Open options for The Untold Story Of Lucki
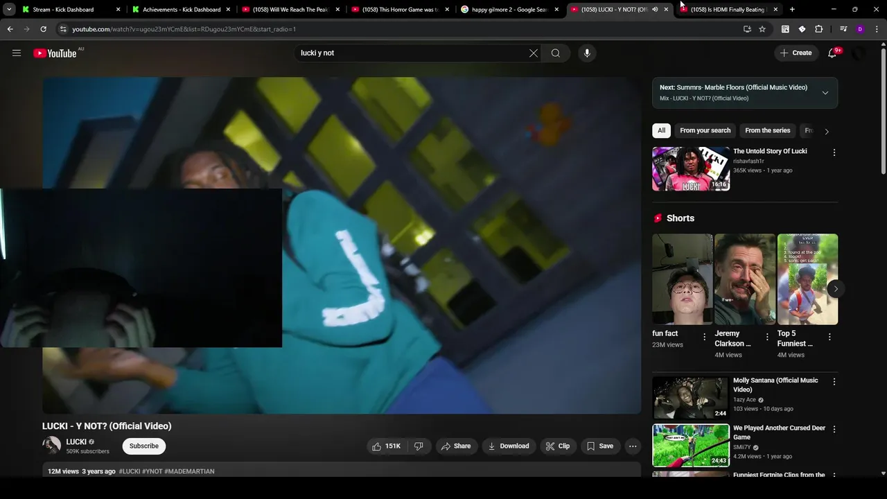Image resolution: width=887 pixels, height=499 pixels. click(x=834, y=152)
